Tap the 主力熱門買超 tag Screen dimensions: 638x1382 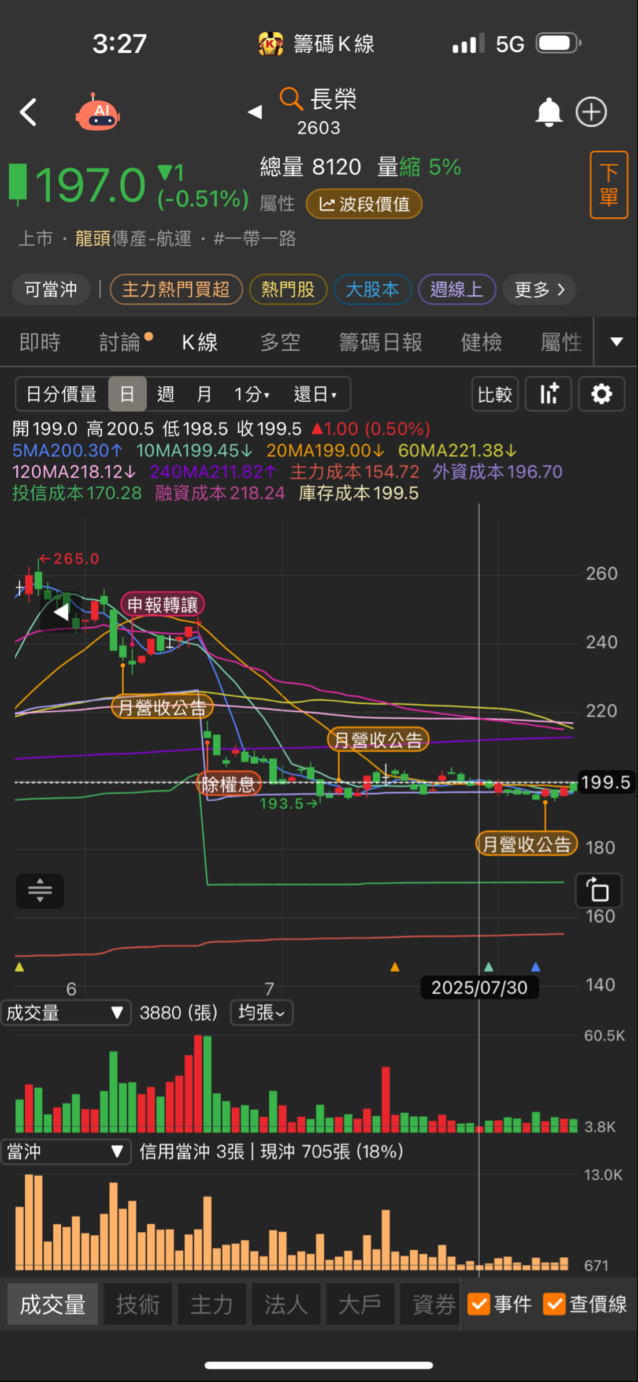pos(176,289)
